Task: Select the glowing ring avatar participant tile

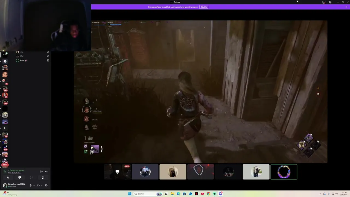Action: tap(284, 172)
